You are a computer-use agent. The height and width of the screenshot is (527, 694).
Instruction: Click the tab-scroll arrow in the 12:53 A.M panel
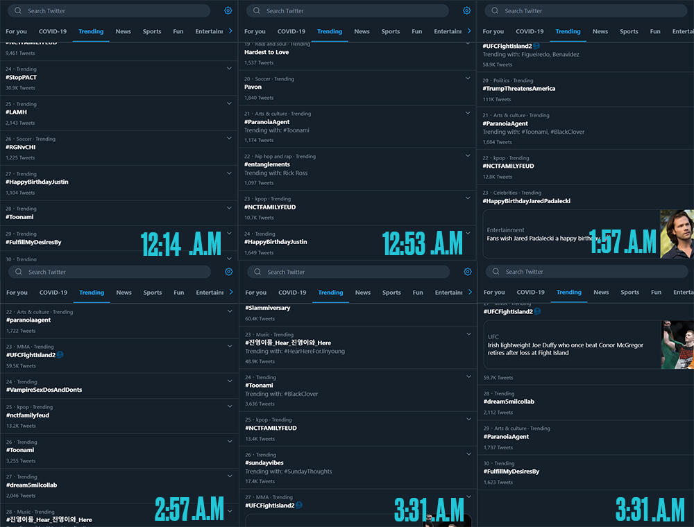[x=469, y=31]
